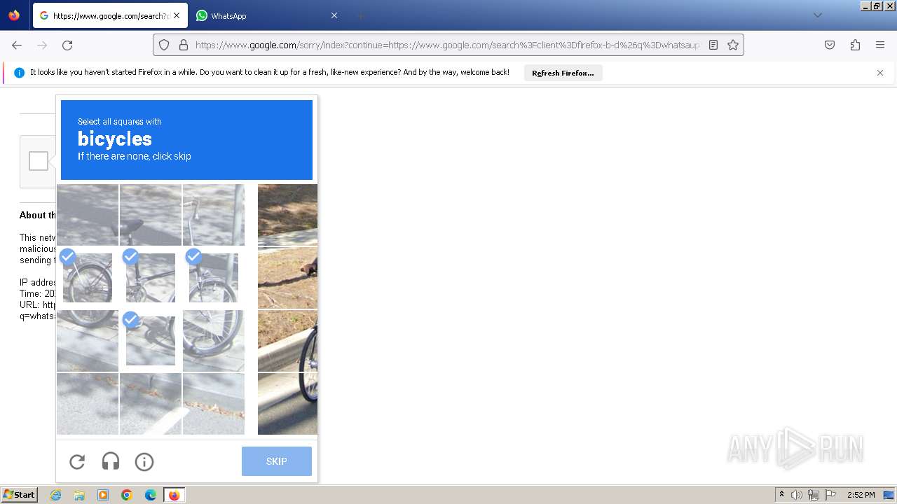Open the media player taskbar icon
The height and width of the screenshot is (504, 897).
click(x=103, y=495)
